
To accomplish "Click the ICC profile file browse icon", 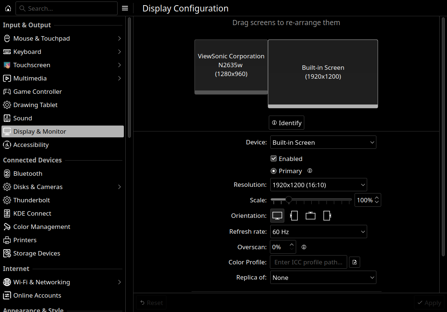I will click(x=355, y=262).
